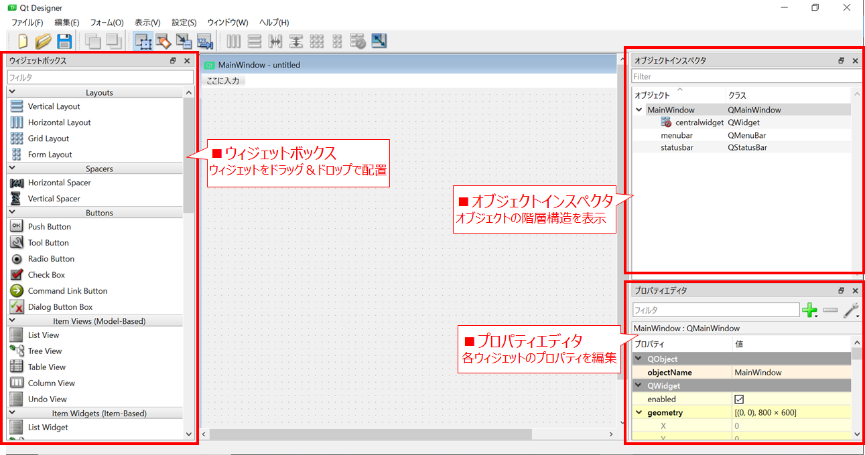Open a new form with the New icon
Viewport: 865px width, 455px height.
click(22, 41)
